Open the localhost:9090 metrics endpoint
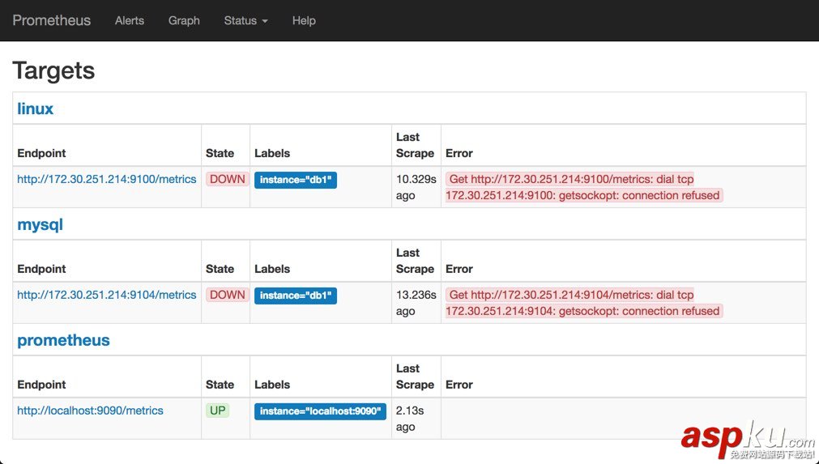 (91, 411)
